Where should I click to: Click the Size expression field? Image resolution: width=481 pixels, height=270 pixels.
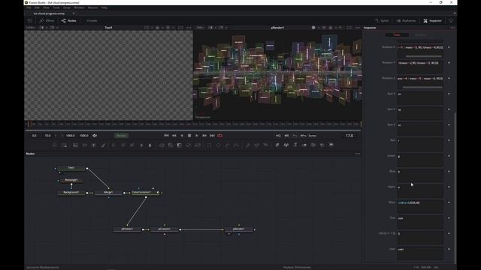(420, 222)
